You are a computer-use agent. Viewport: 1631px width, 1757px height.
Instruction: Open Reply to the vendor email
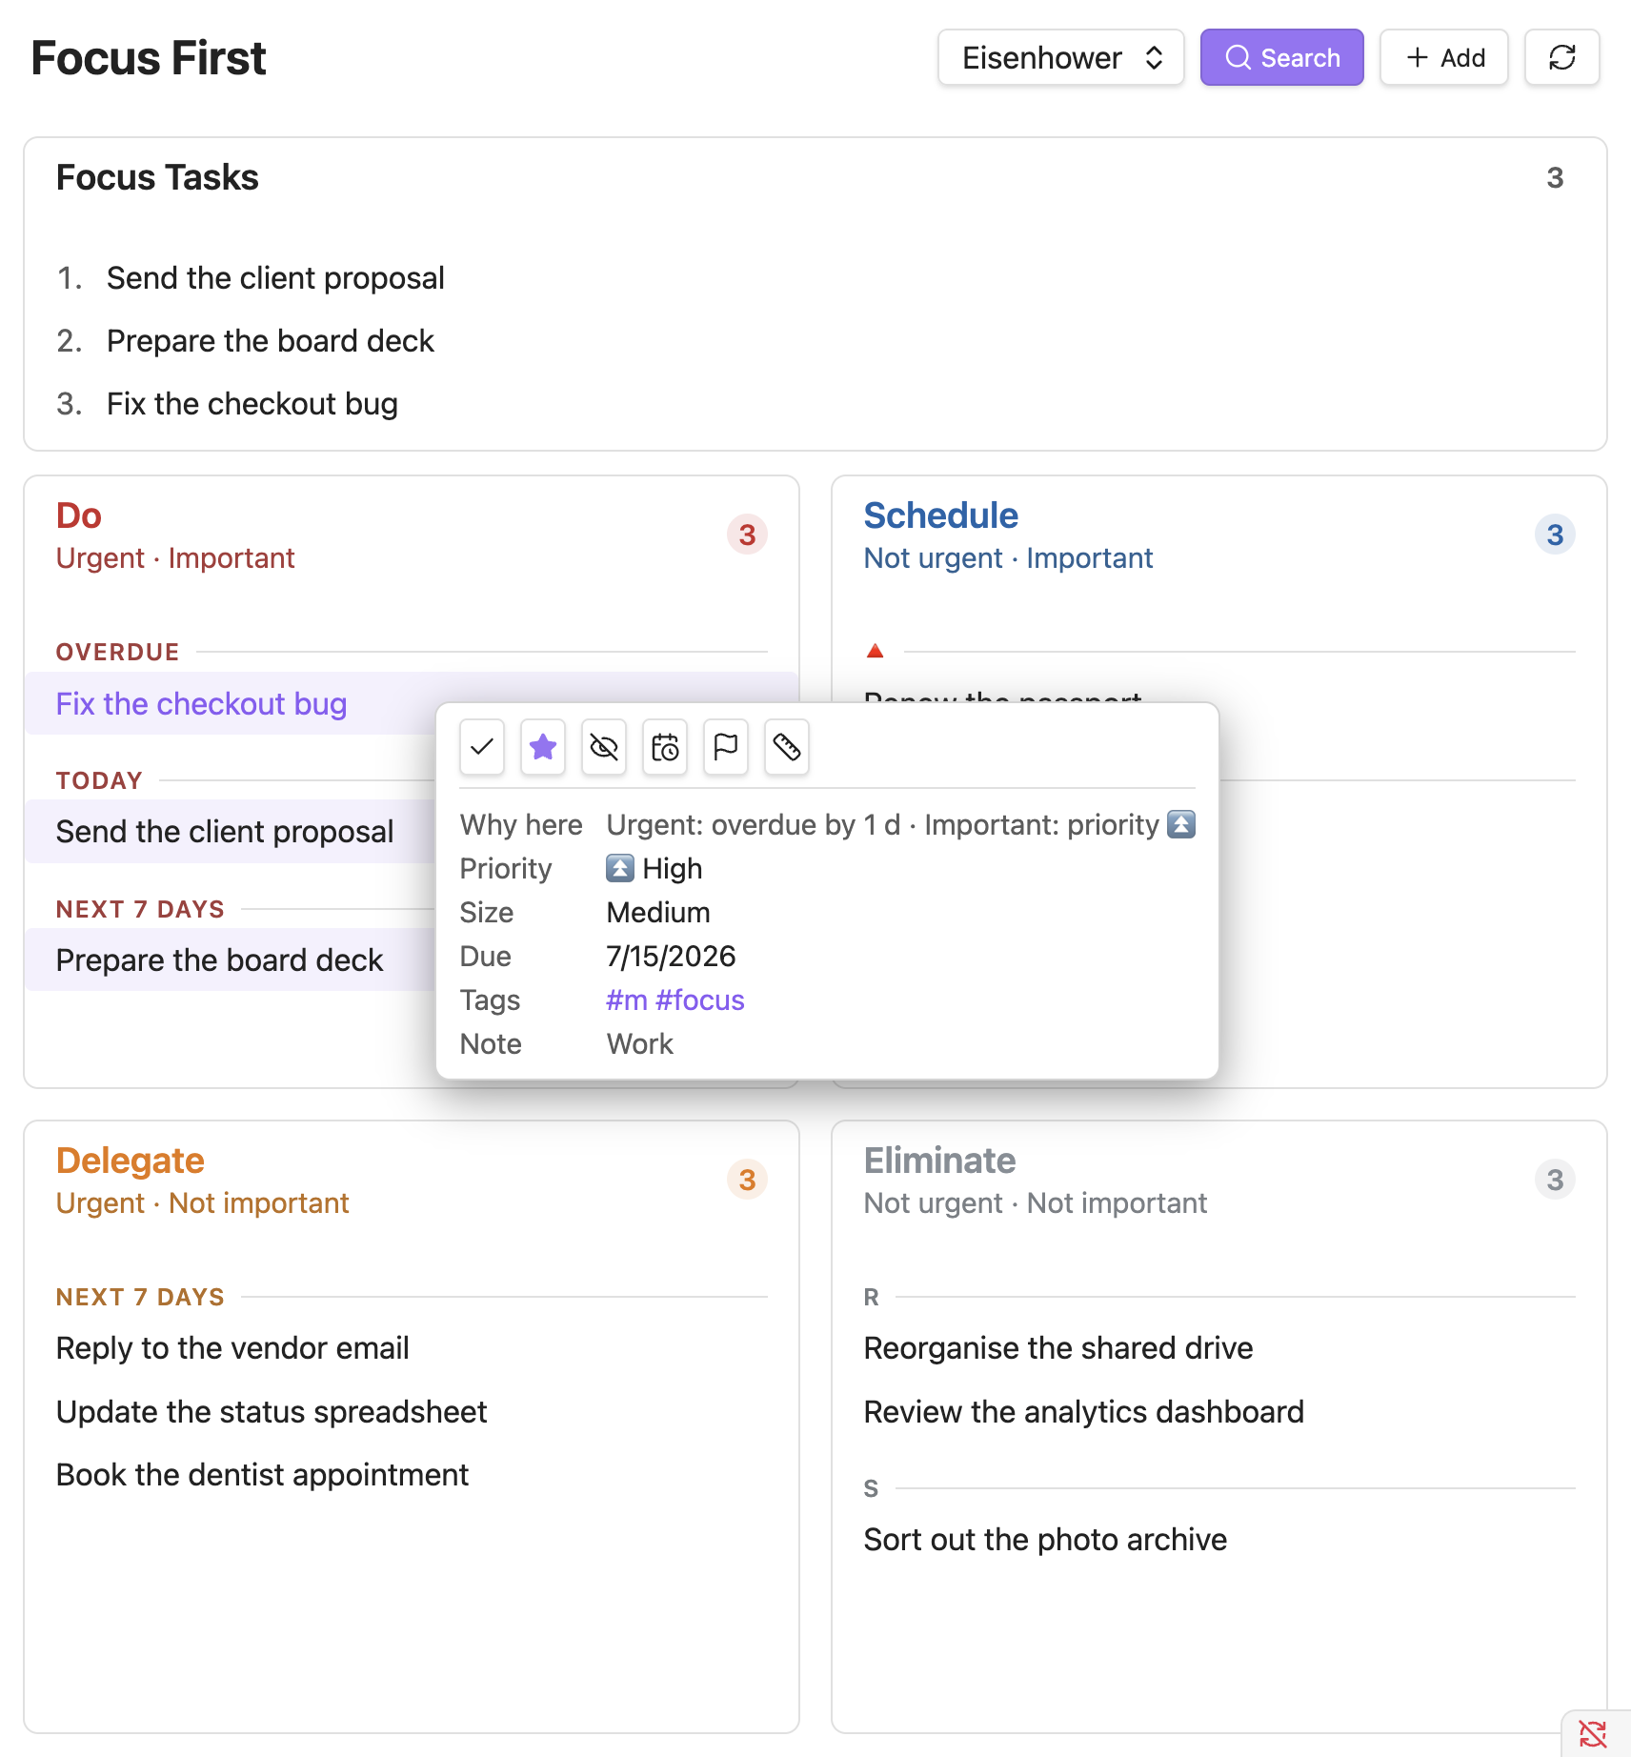click(232, 1348)
